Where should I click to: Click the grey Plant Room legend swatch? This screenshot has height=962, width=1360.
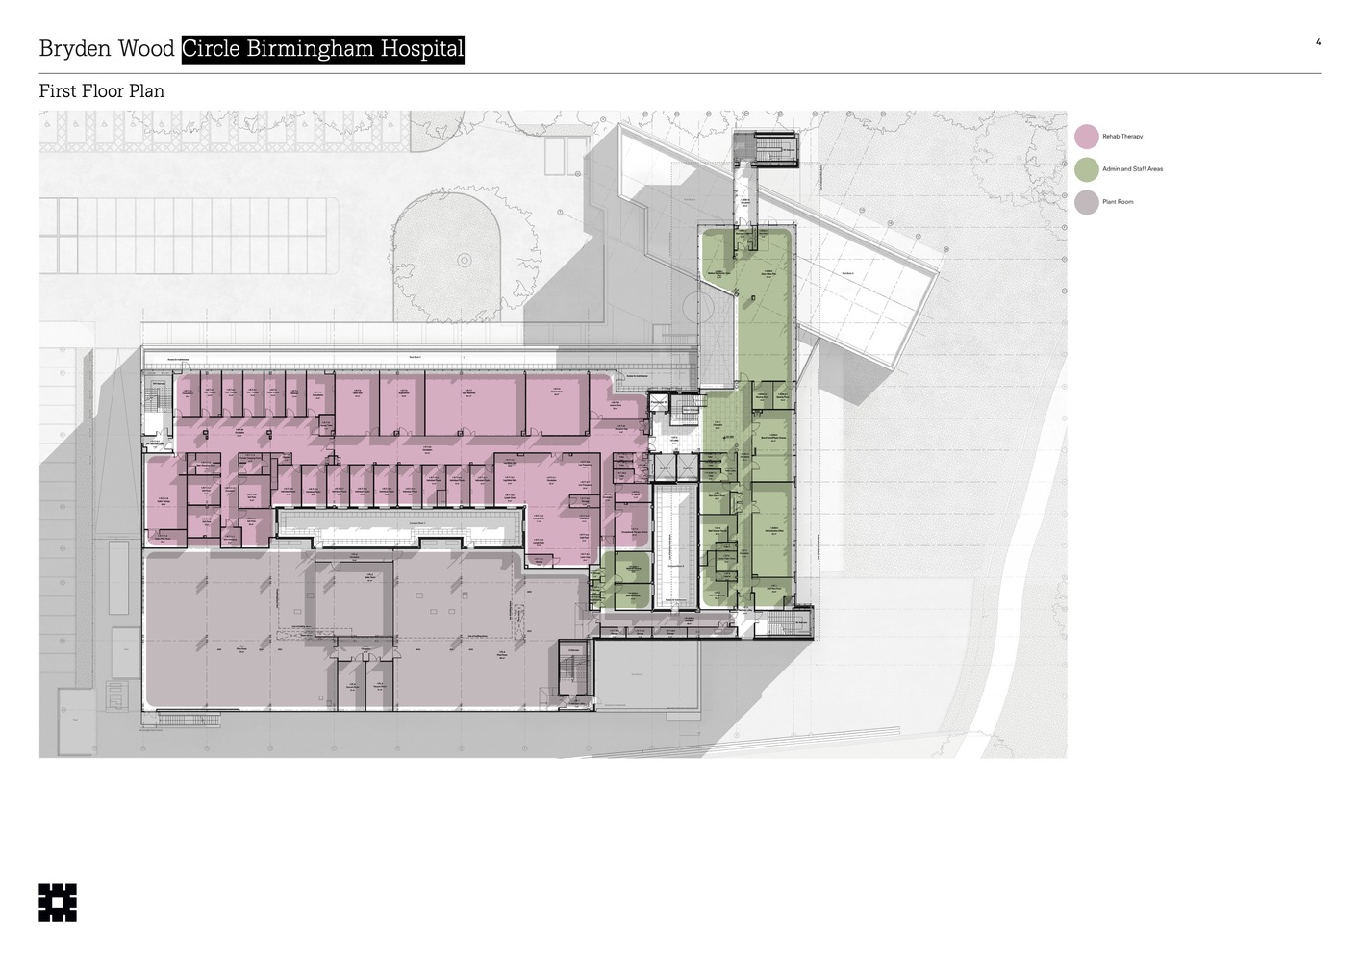coord(1087,202)
